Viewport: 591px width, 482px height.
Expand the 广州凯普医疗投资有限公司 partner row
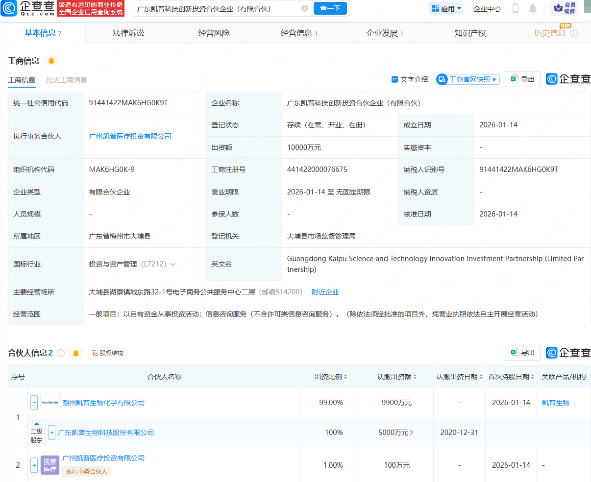point(34,465)
